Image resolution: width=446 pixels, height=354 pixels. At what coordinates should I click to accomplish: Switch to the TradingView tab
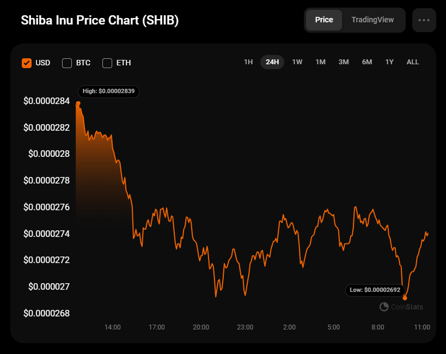[x=372, y=20]
